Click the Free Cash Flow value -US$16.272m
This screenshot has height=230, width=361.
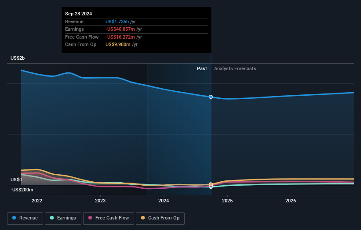(x=120, y=37)
